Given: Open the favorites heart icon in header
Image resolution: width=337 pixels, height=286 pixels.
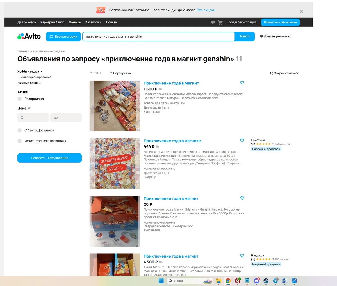Looking at the screenshot, I should (213, 22).
